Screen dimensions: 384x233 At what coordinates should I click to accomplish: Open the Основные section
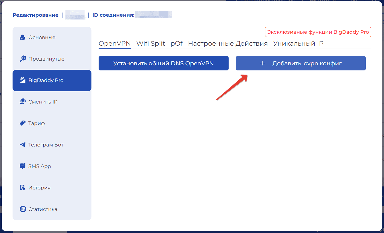tap(52, 38)
